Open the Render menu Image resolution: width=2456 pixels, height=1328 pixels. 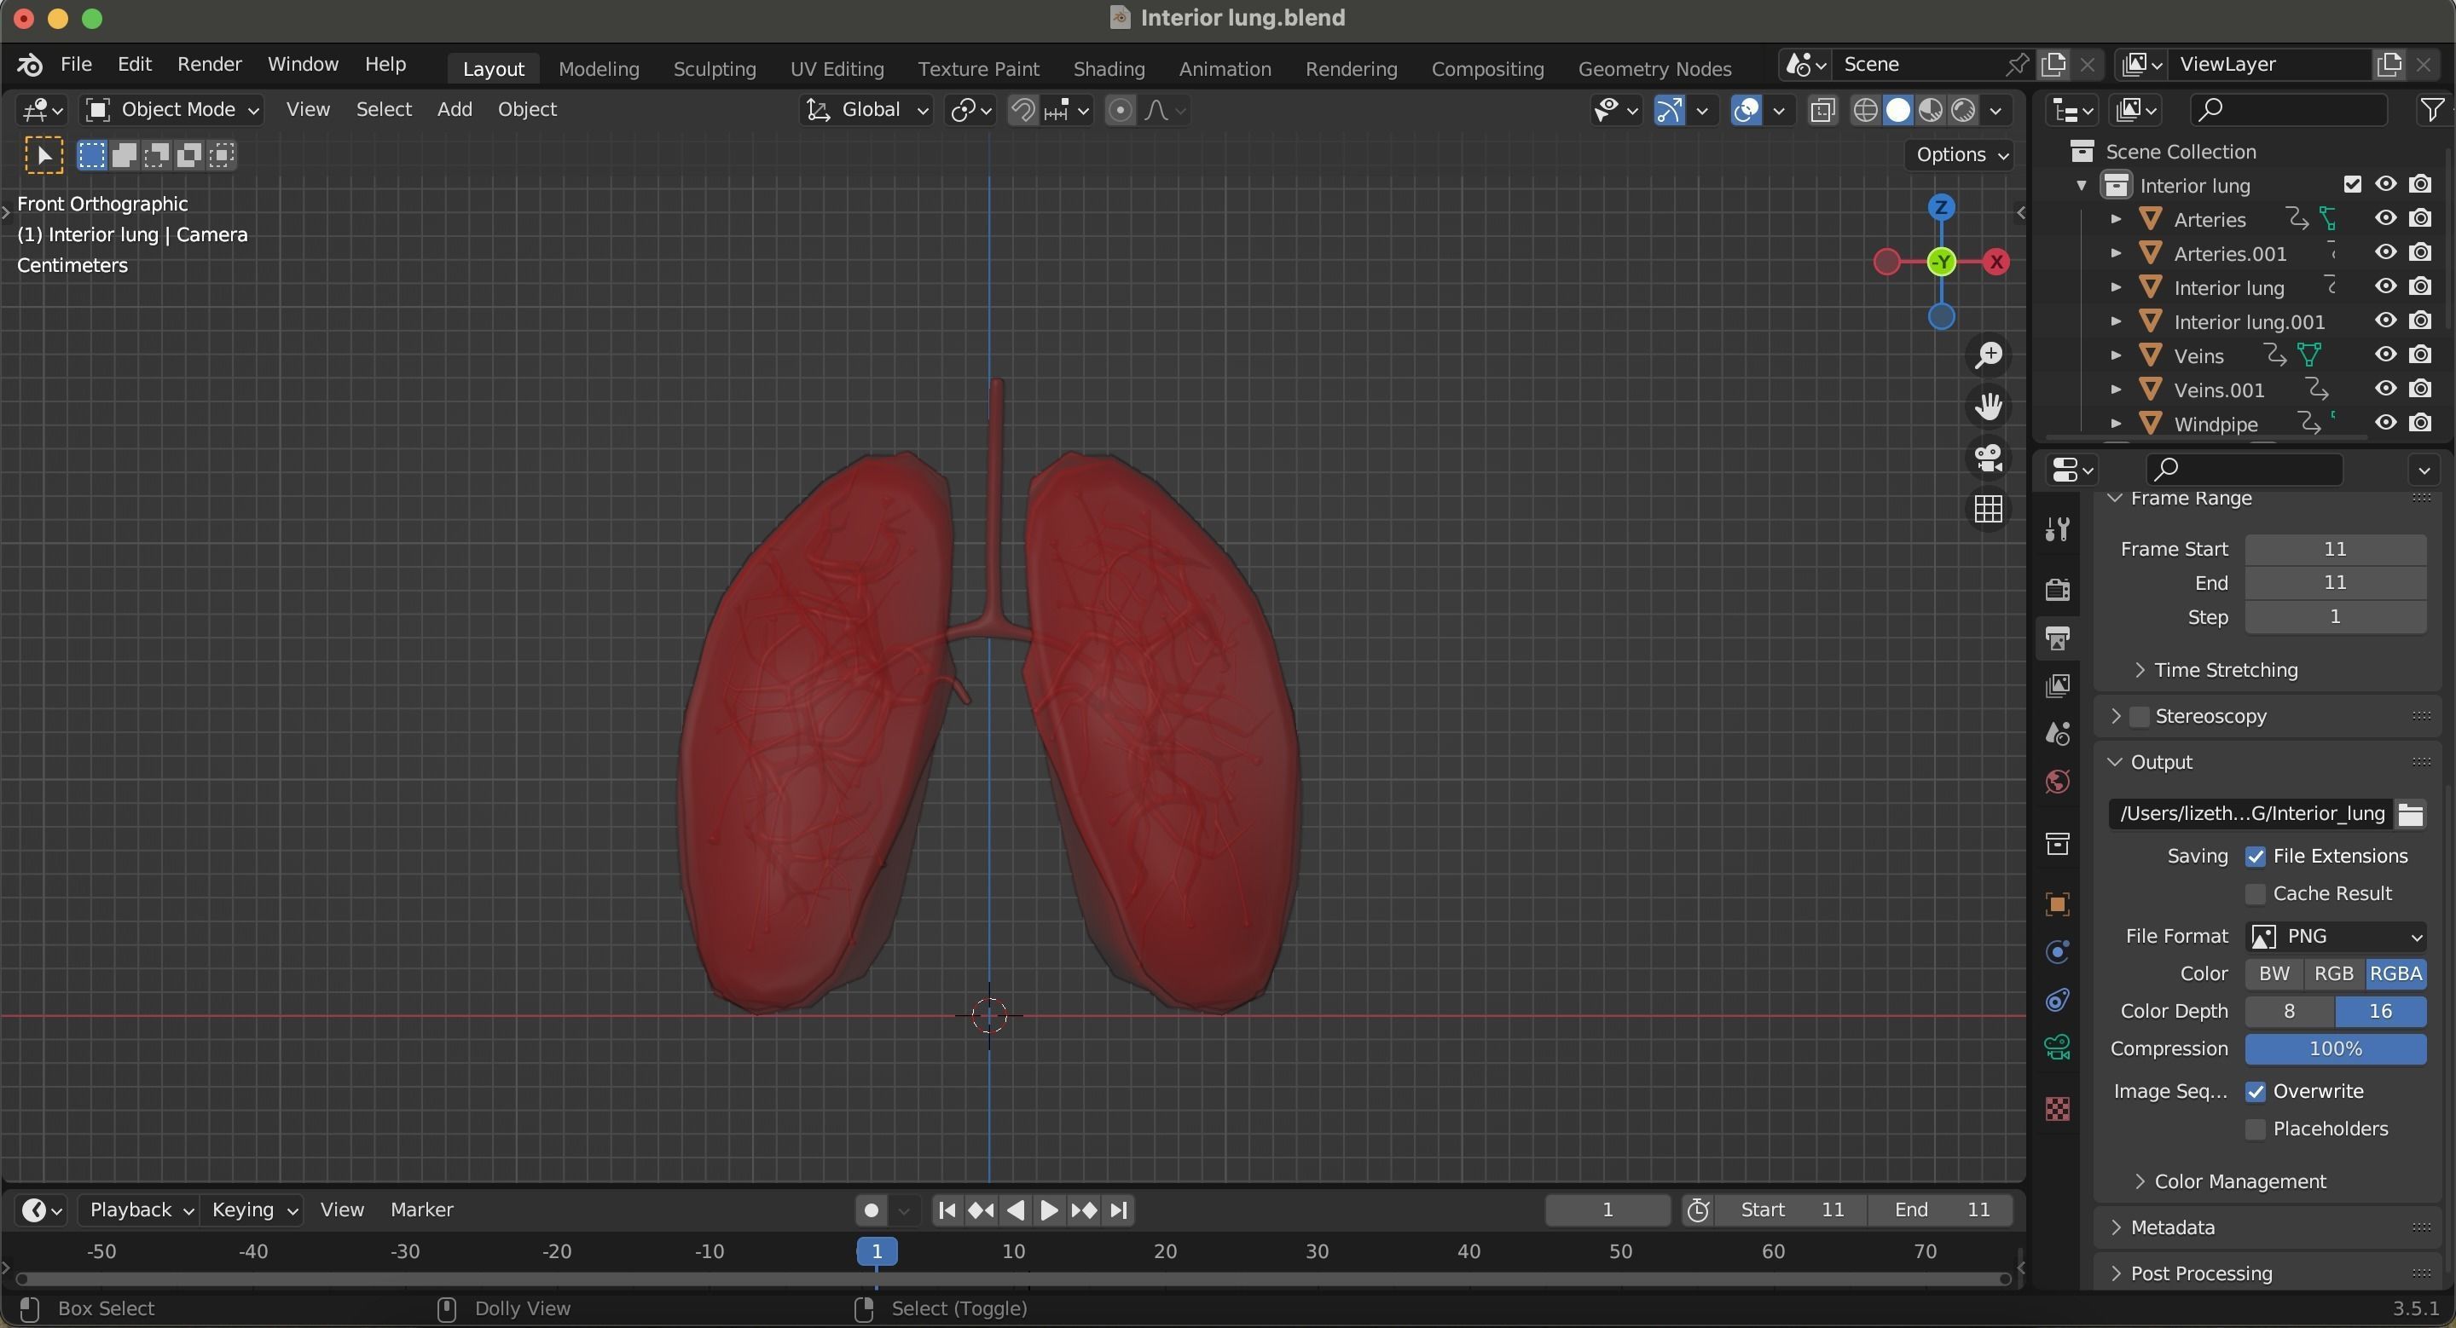(209, 64)
